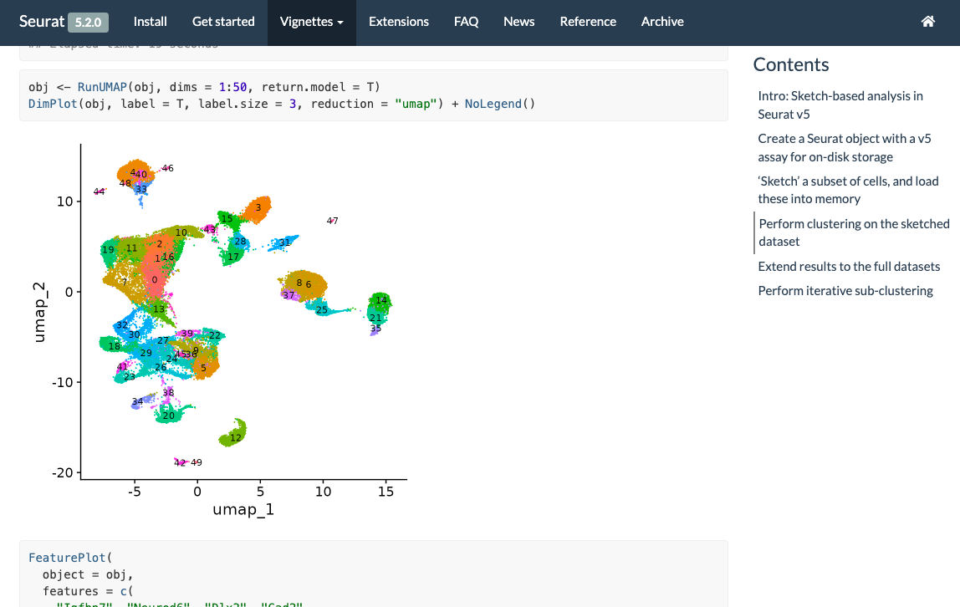Click the FeaturePlot function link in code
This screenshot has height=607, width=960.
(67, 558)
